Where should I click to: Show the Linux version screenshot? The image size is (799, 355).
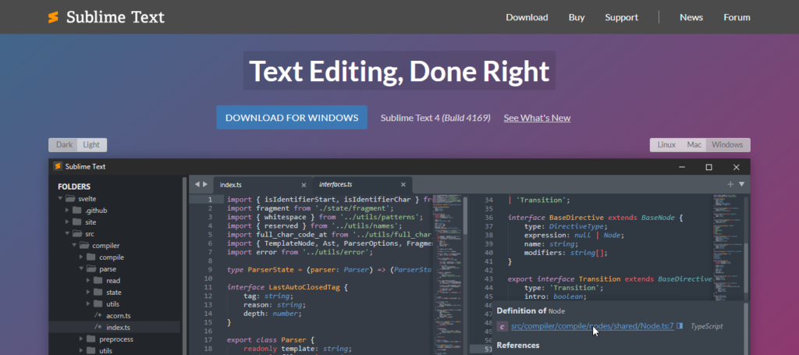pyautogui.click(x=666, y=145)
